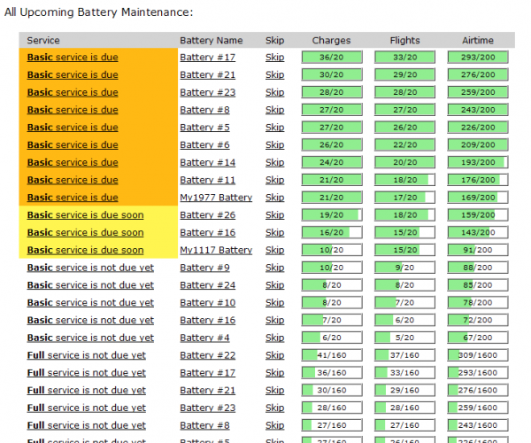Open 'Full service is not due yet' for Battery #21
The image size is (531, 443).
87,391
